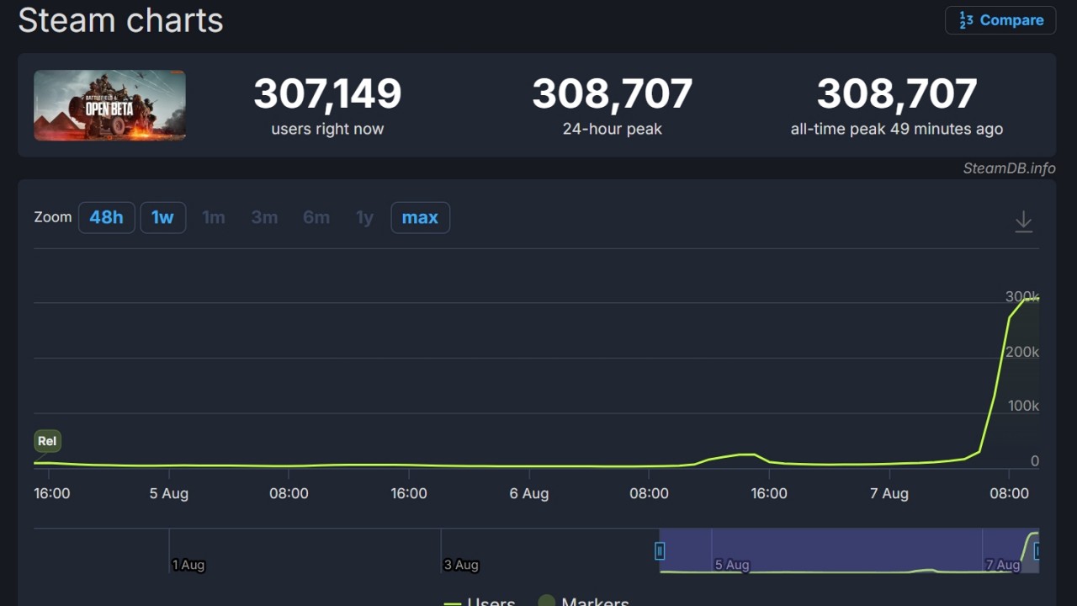Select the 1y zoom option

point(364,218)
